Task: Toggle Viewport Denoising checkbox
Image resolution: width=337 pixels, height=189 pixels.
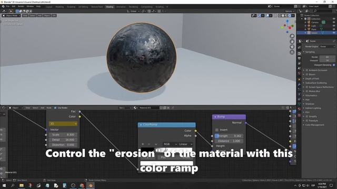Action: [x=334, y=65]
